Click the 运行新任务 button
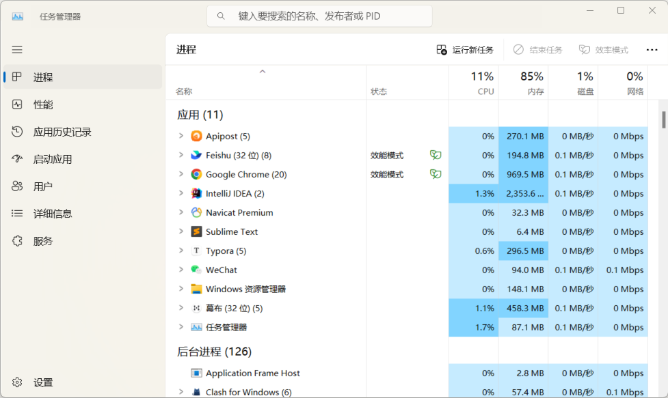The height and width of the screenshot is (398, 668). tap(465, 50)
